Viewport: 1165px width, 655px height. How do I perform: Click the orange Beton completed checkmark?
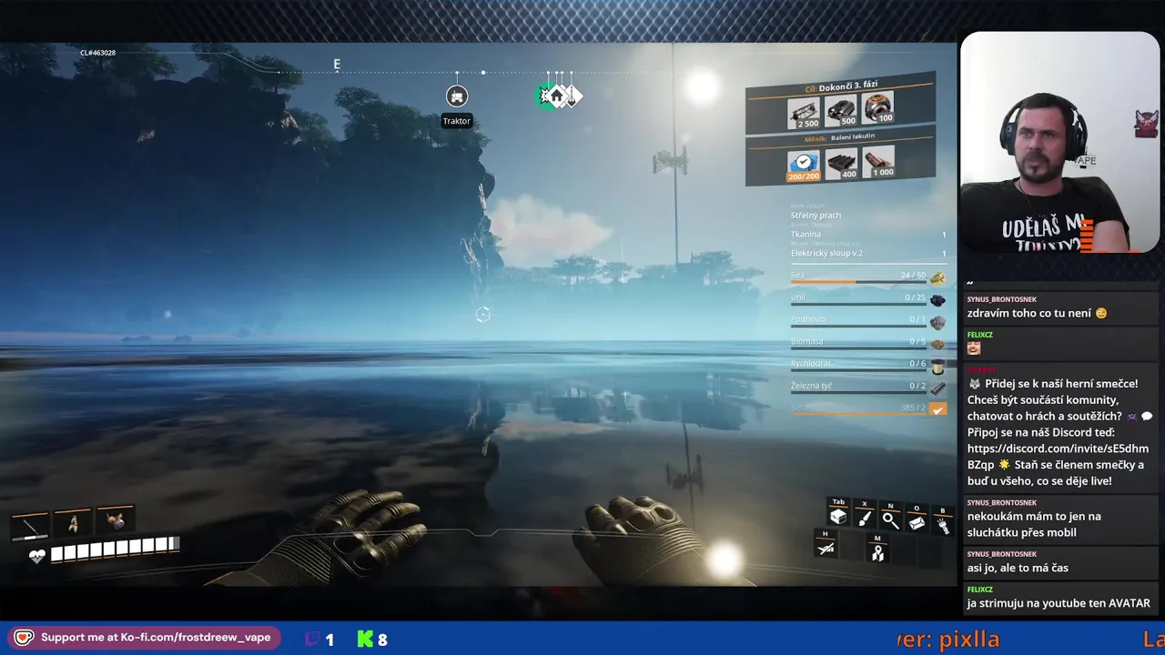[937, 409]
